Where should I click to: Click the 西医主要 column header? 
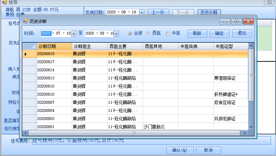coord(125,46)
